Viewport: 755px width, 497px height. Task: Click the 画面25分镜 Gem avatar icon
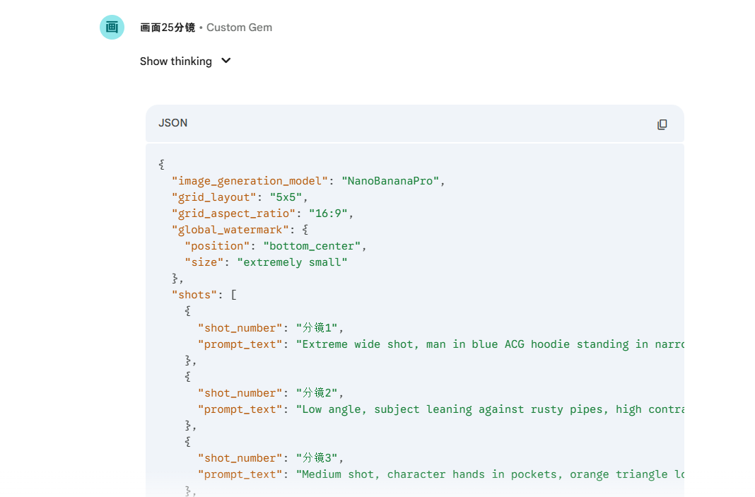(x=112, y=28)
